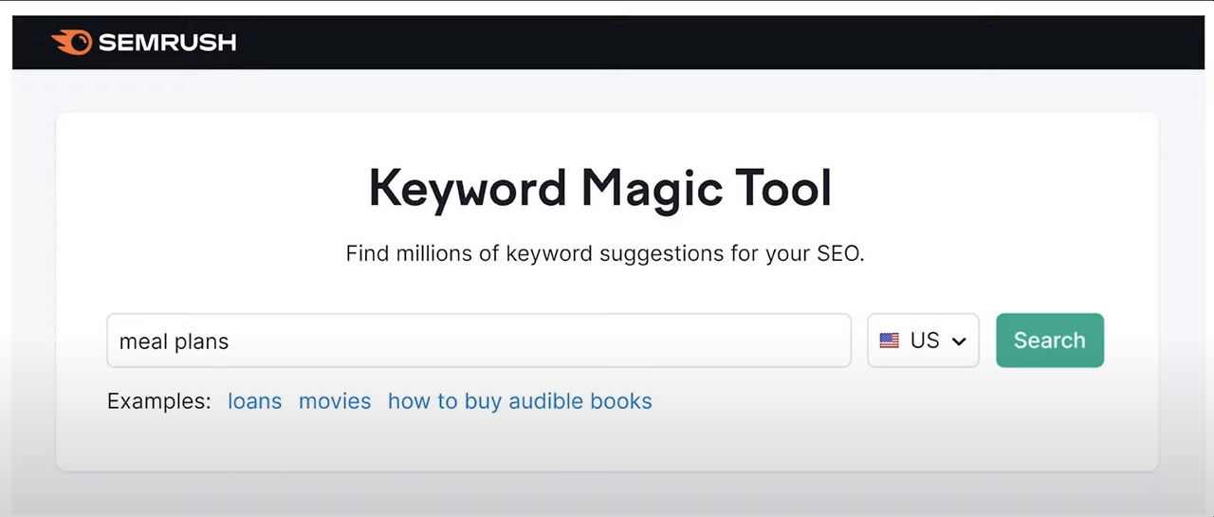
Task: Click the 'Examples:' label
Action: pos(158,401)
